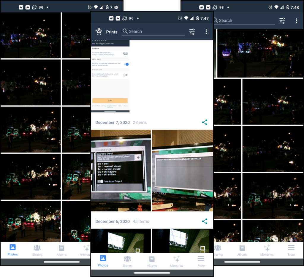
Task: Open the Memories section
Action: pyautogui.click(x=177, y=261)
